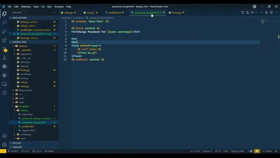Open Source Control view with pending badge

[4, 49]
